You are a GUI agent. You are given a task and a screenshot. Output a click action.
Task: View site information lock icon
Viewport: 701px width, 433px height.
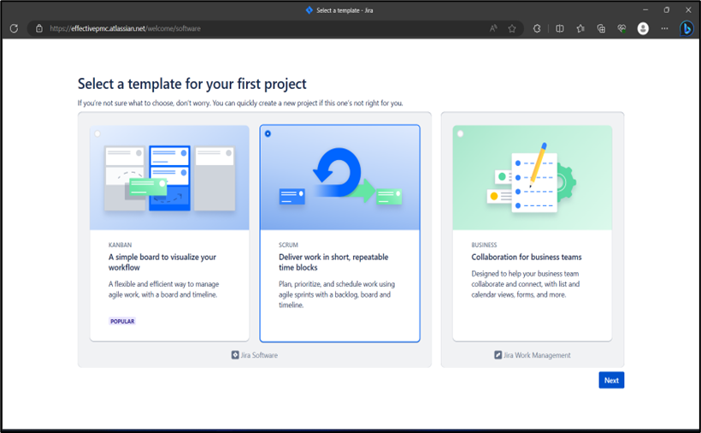39,28
